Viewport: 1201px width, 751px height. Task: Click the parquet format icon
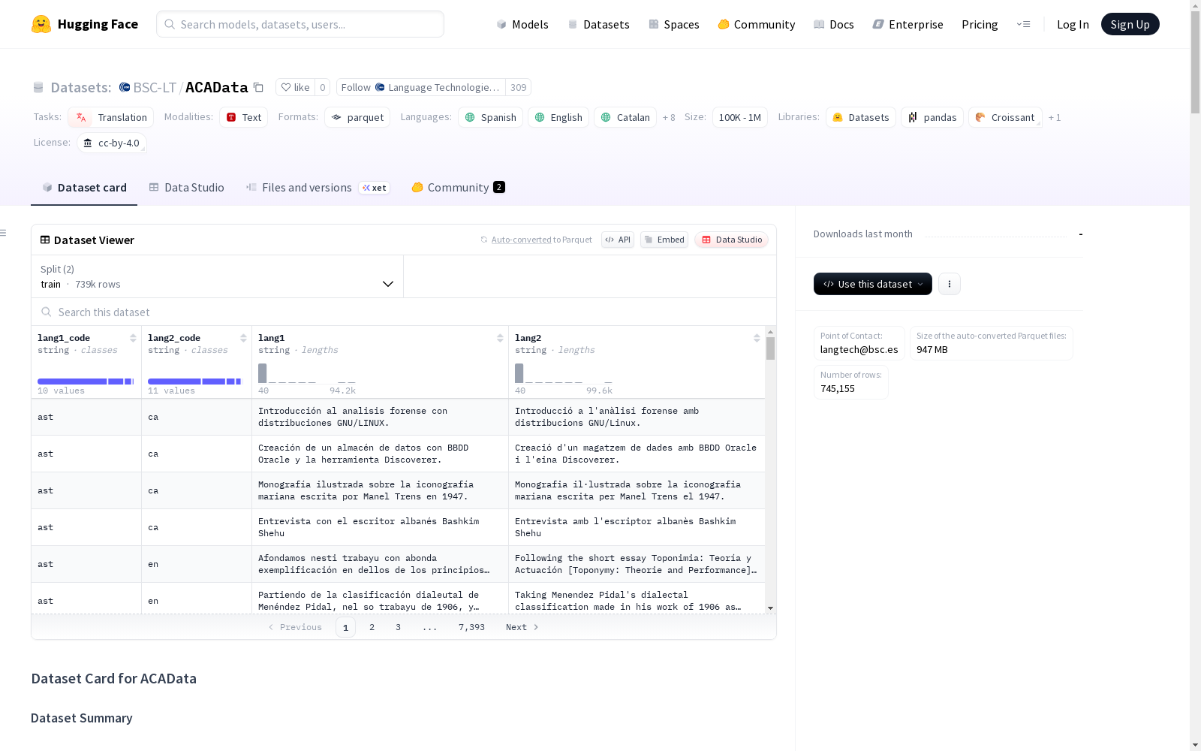click(336, 117)
